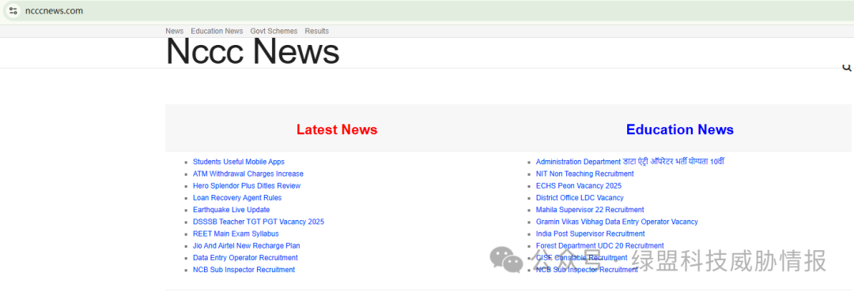The width and height of the screenshot is (854, 295).
Task: Open Forest Department UDC 20 Recruitment link
Action: (x=599, y=245)
